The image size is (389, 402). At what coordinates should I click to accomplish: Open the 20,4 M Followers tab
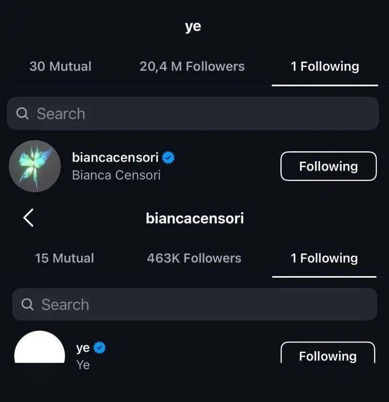192,66
